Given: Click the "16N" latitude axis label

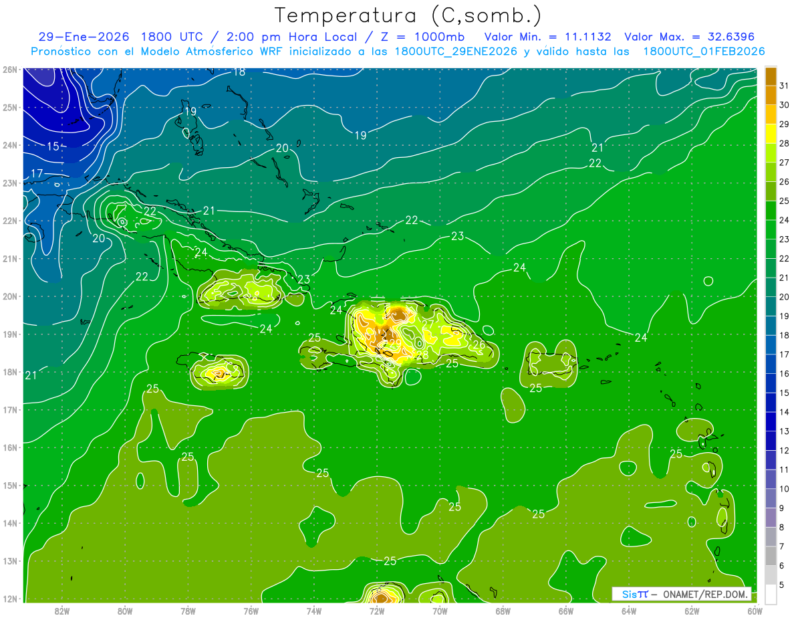Looking at the screenshot, I should (x=9, y=447).
